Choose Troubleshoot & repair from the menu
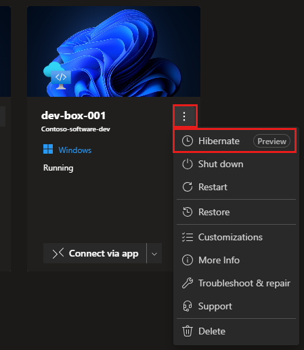The image size is (304, 350). pyautogui.click(x=236, y=283)
